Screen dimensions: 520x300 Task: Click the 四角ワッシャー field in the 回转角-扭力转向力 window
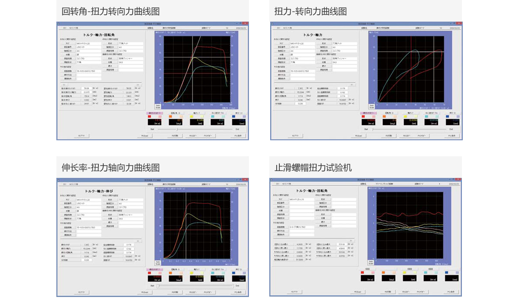pos(131,58)
